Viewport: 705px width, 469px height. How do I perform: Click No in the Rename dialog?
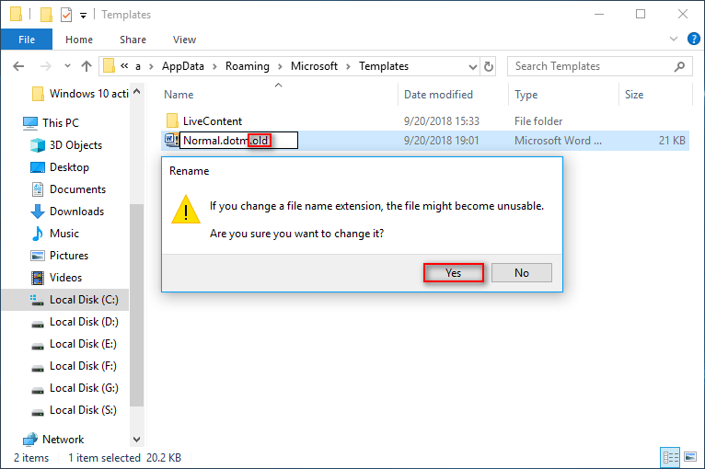pos(521,272)
